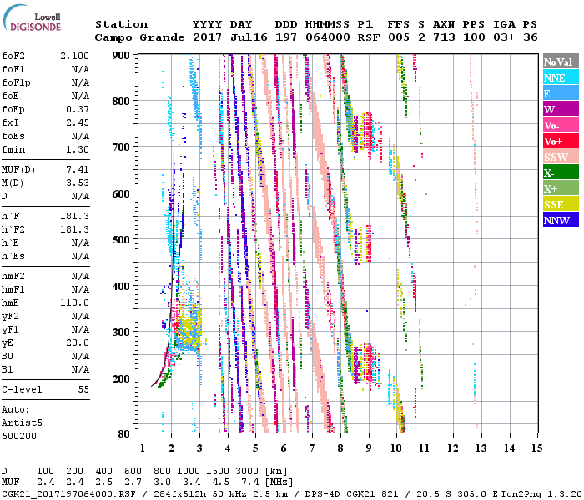Select the NoVal legend swatch
584x500 pixels.
pos(561,62)
